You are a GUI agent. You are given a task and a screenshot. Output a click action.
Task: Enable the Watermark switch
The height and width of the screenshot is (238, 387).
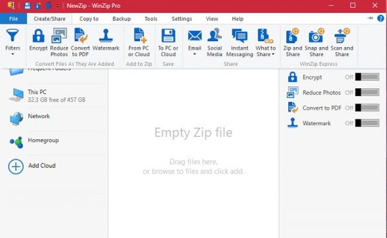click(x=367, y=123)
